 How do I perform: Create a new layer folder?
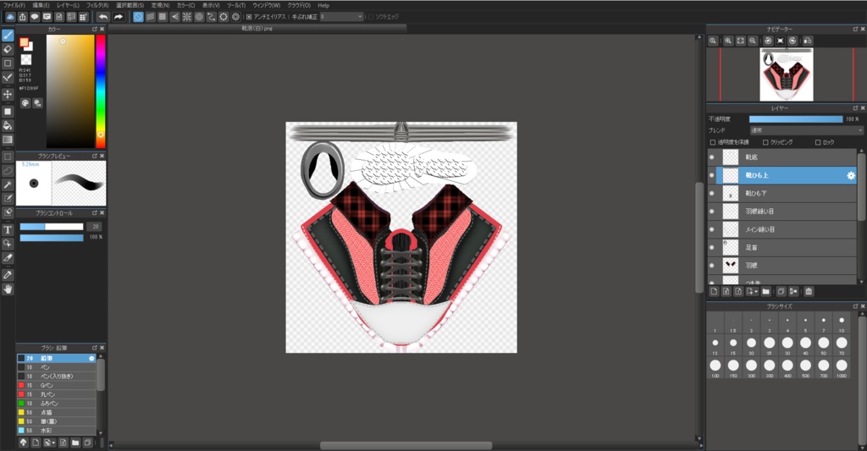[x=765, y=291]
